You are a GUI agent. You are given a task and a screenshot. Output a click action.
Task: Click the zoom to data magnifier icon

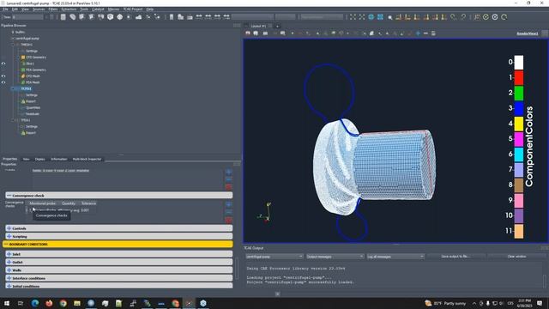(x=389, y=17)
